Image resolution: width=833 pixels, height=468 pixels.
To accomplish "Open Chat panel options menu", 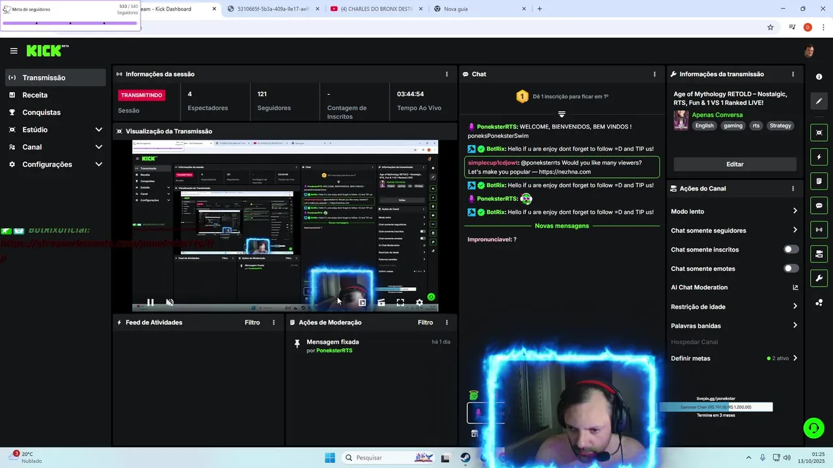I will click(655, 74).
